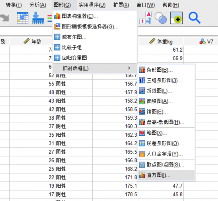Click the scatter plot dots icon
Screen dimensions: 218x201
(142, 164)
